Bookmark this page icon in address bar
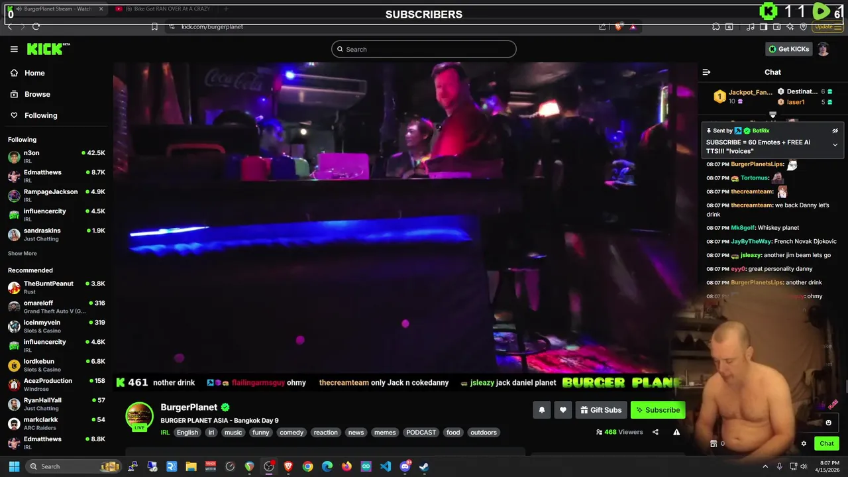Screen dimensions: 848x477 [x=154, y=26]
